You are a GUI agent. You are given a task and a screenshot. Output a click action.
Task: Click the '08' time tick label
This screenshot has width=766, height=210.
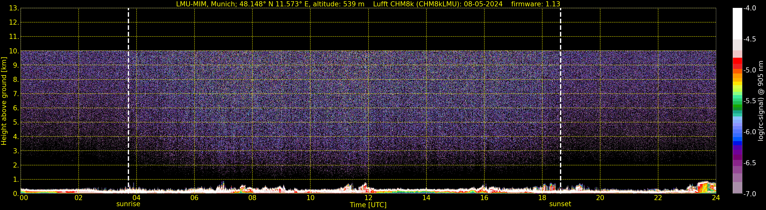(x=253, y=198)
